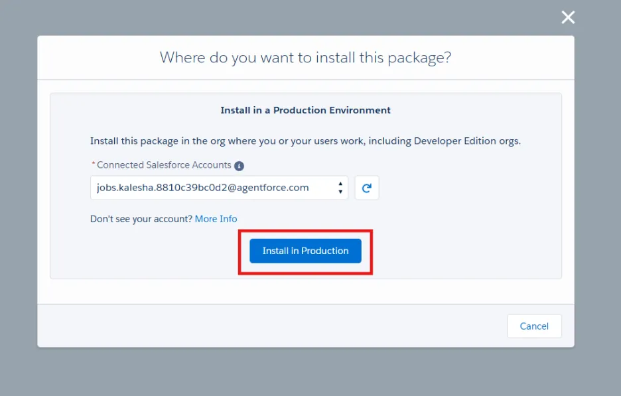Click the 'Where do you want to install this package?' title

pyautogui.click(x=305, y=58)
